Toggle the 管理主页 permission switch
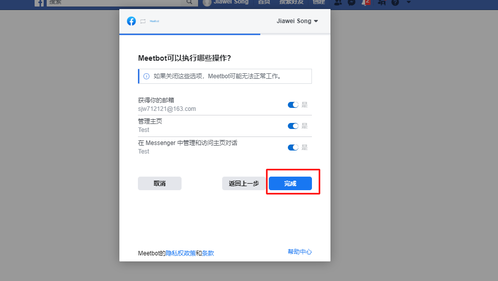Screen dimensions: 498x281 tap(293, 126)
